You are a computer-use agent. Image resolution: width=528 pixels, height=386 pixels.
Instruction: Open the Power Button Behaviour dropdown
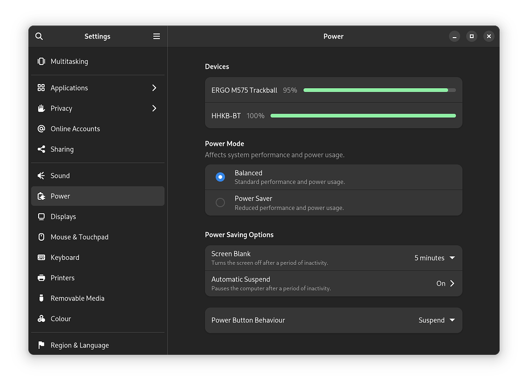pyautogui.click(x=452, y=320)
